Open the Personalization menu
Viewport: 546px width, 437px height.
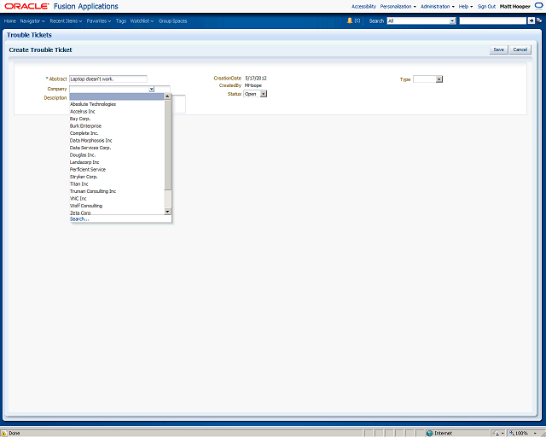[x=398, y=6]
